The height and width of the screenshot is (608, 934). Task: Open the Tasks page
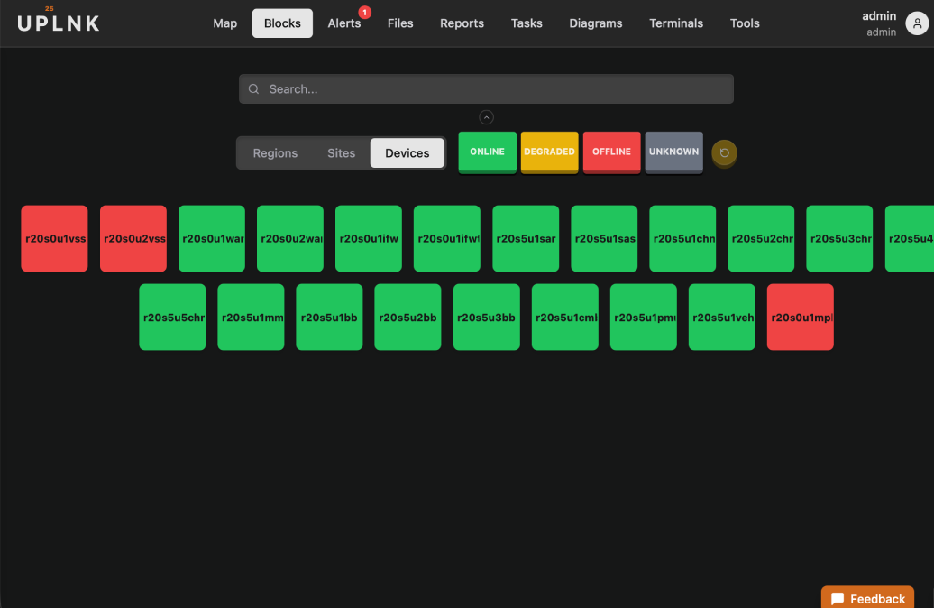527,23
